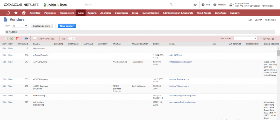Click the Customize View button
Image resolution: width=280 pixels, height=120 pixels.
42,26
